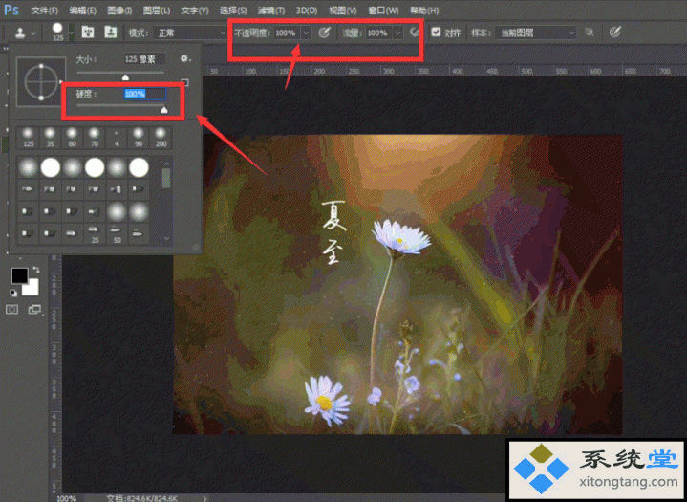Click the 100% zoom level in status bar
Image resolution: width=687 pixels, height=502 pixels.
[x=67, y=498]
